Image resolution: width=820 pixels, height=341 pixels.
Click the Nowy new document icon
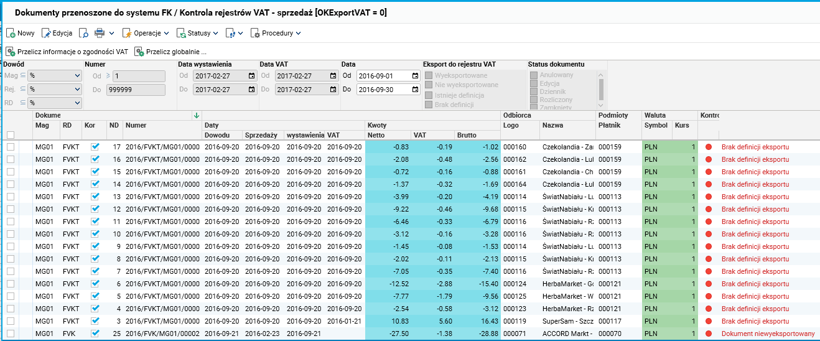click(11, 33)
